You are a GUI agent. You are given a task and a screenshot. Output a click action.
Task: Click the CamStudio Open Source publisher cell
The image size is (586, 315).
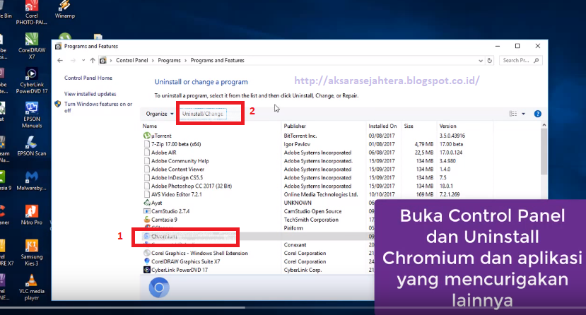tap(312, 211)
